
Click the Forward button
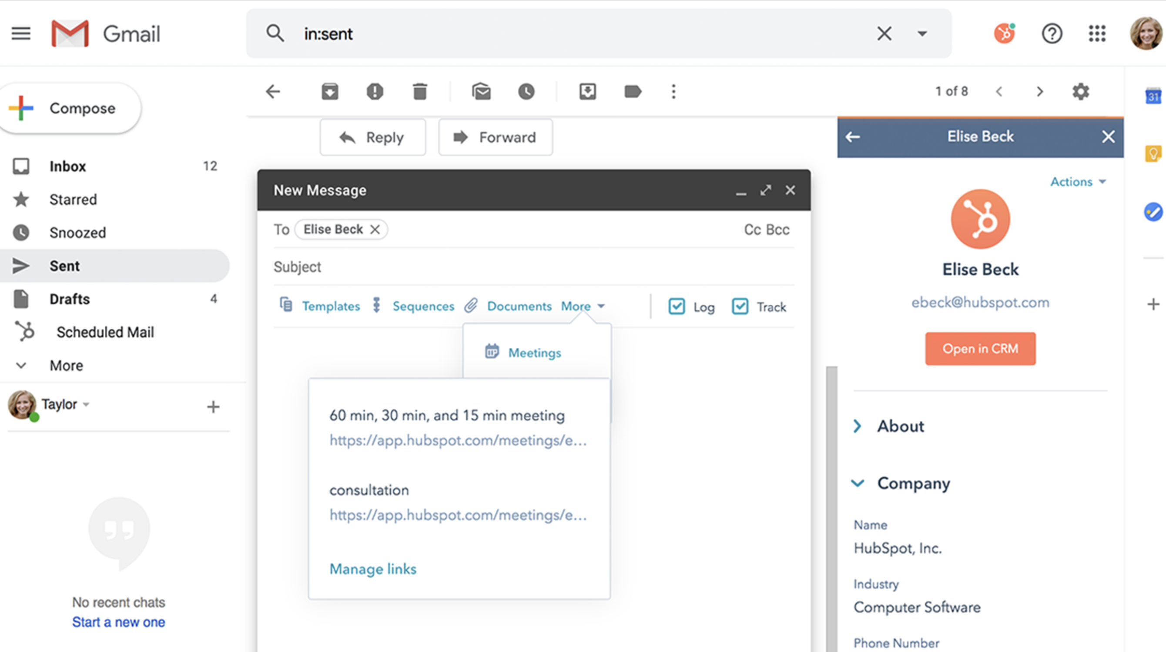point(496,137)
